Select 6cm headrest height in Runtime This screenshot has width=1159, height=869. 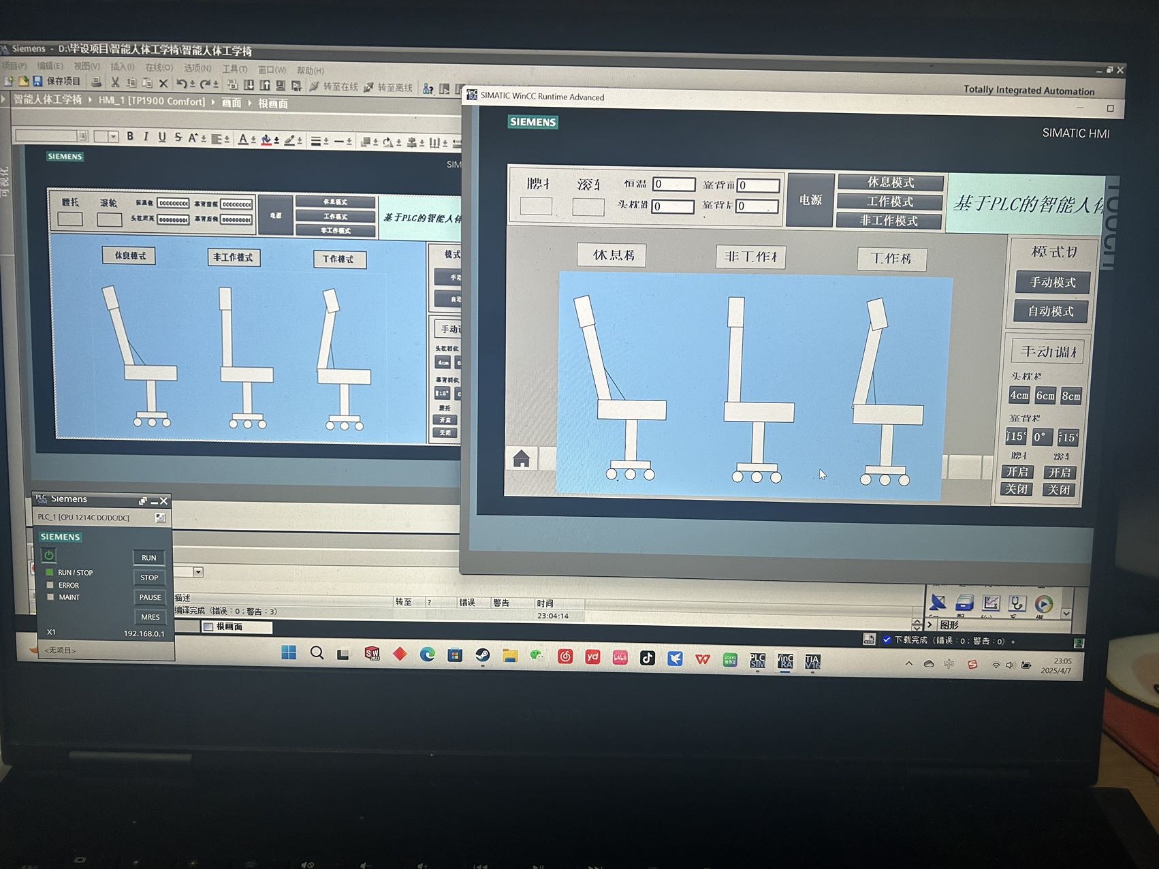[x=1045, y=396]
